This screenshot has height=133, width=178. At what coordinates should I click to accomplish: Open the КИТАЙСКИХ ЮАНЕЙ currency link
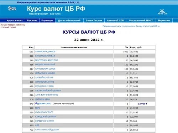45,73
